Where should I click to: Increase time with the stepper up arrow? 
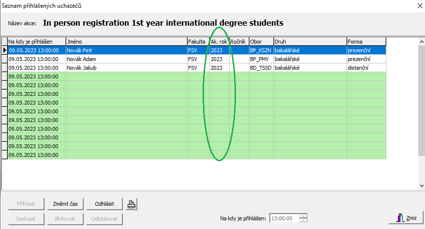click(x=303, y=216)
